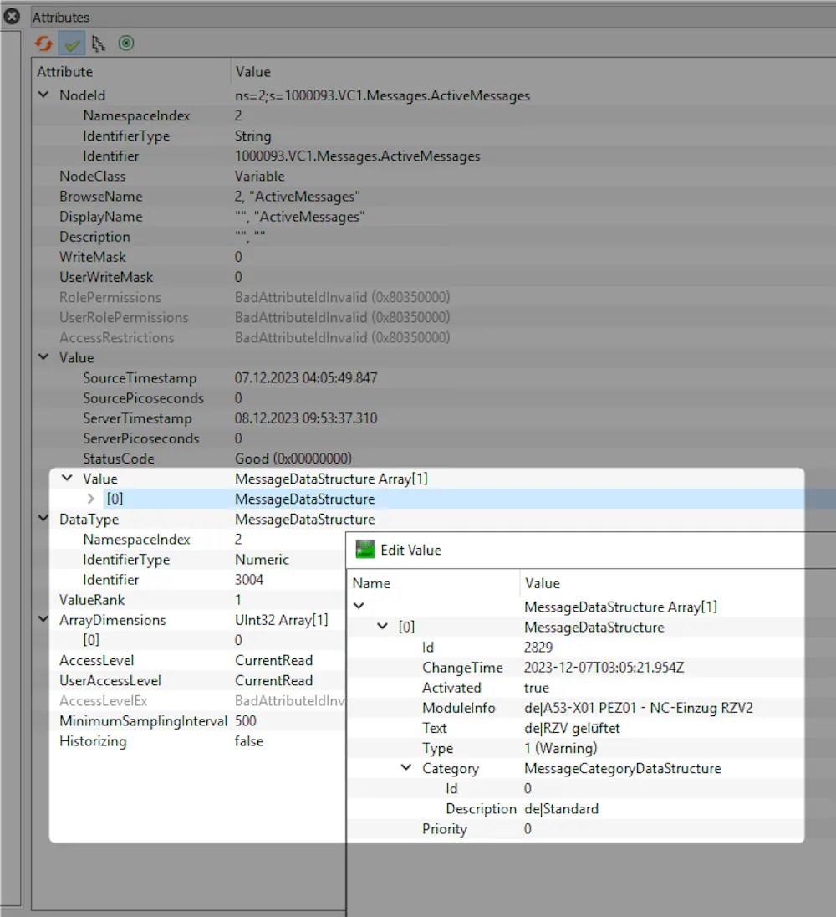Expand the [0] MessageDataStructure row in Attributes

(x=90, y=499)
